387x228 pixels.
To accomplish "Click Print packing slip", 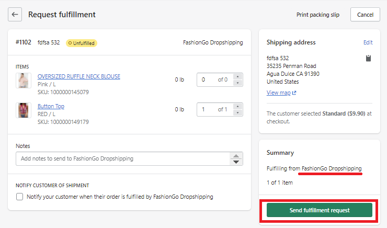I will [317, 15].
